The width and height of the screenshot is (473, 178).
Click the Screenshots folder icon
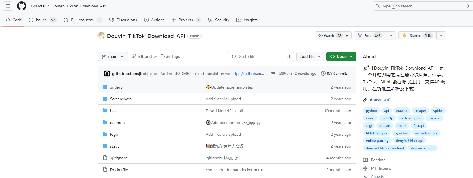click(105, 99)
